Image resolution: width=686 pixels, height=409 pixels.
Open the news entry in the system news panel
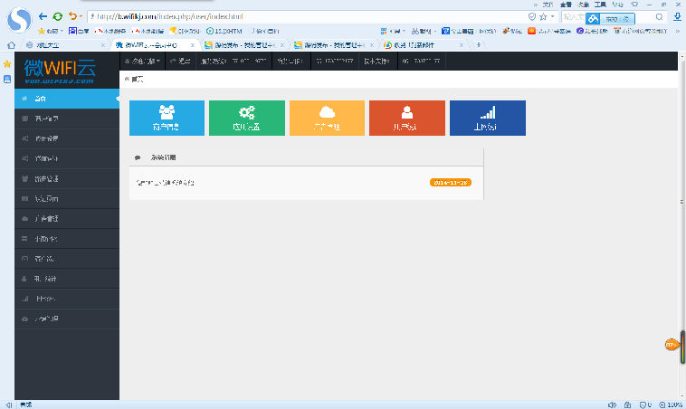point(165,183)
